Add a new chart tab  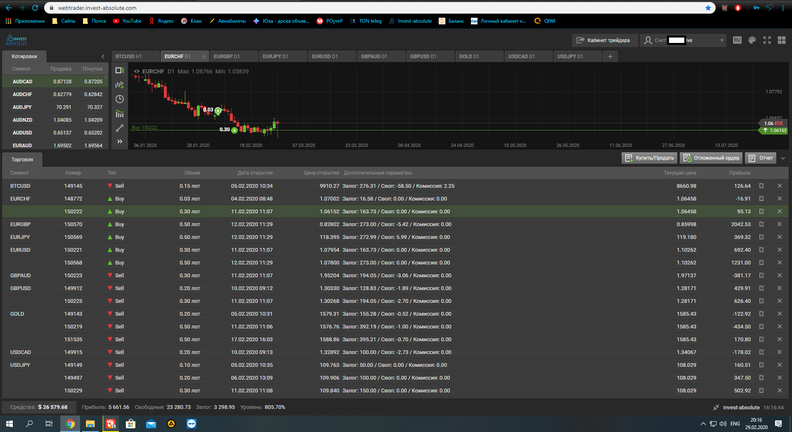pos(610,57)
